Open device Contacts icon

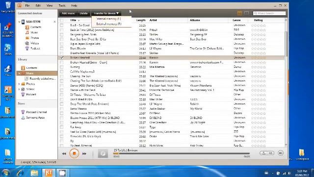click(x=27, y=27)
